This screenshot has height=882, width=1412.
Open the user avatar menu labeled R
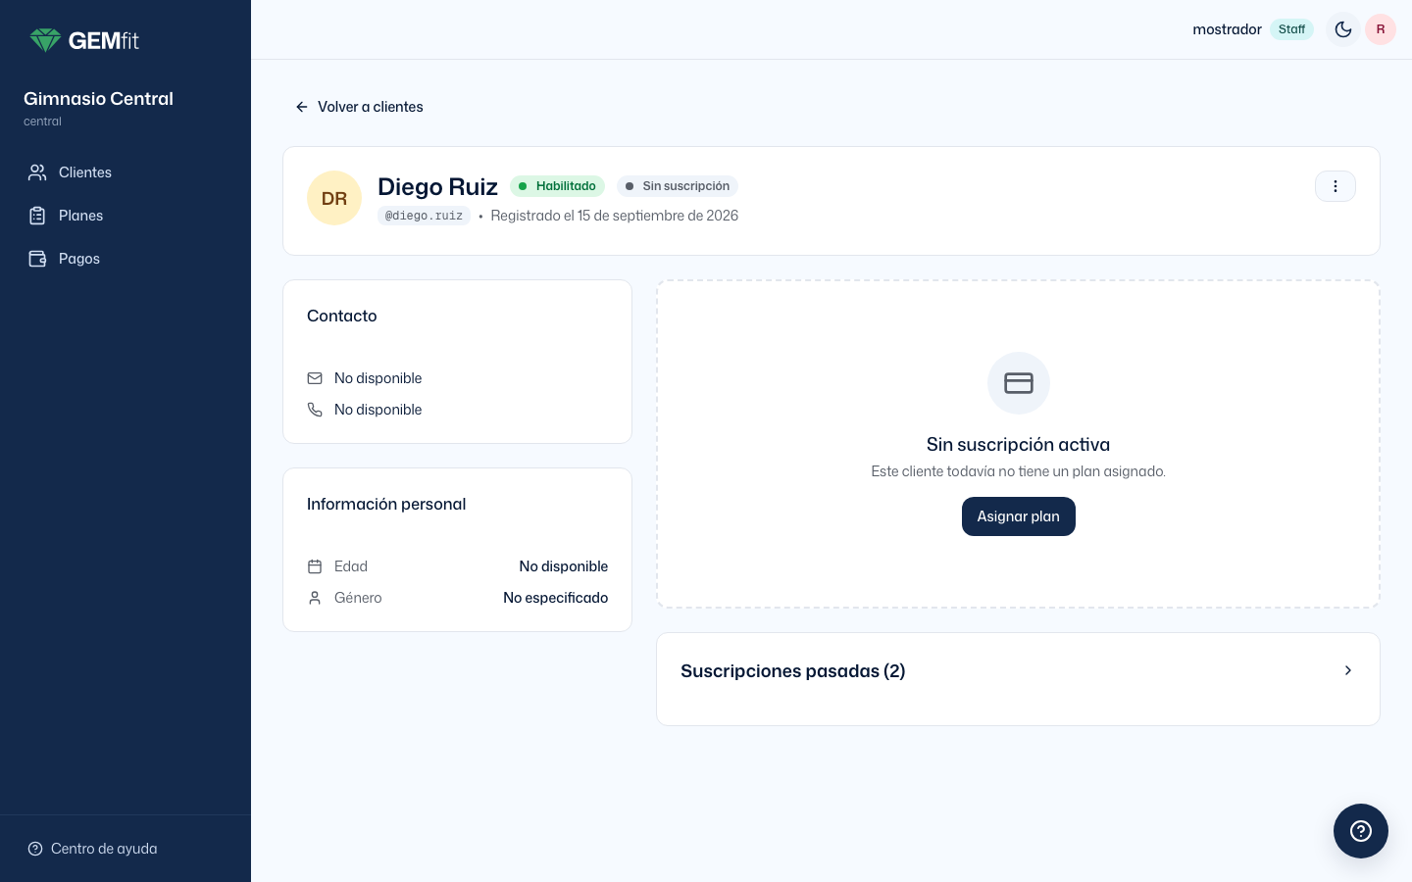[x=1381, y=29]
